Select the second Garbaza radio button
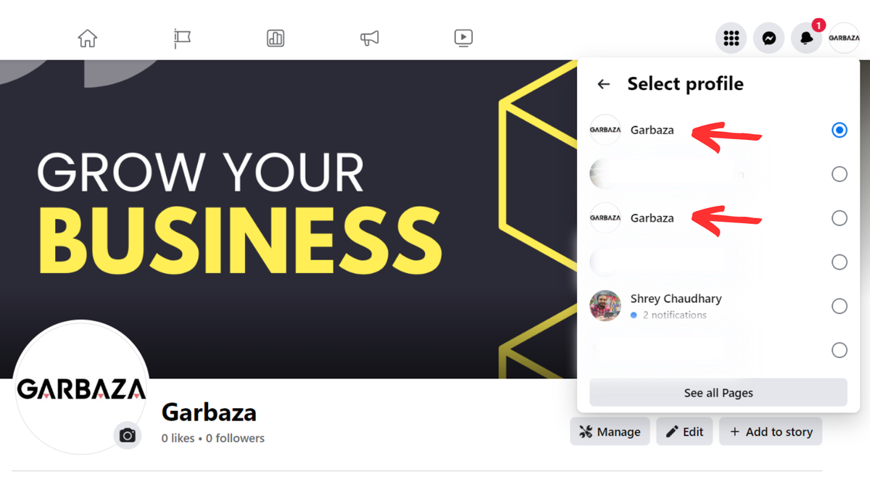 pyautogui.click(x=839, y=218)
